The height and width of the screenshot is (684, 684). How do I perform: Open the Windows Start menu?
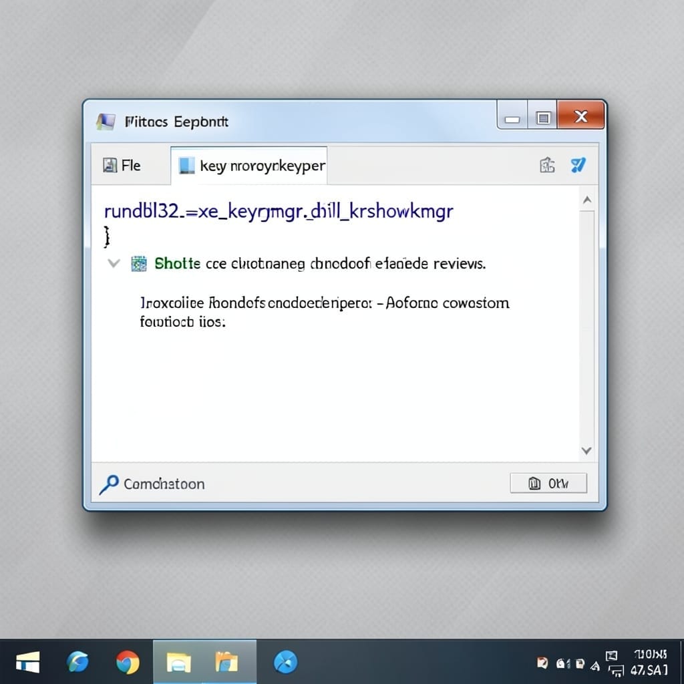coord(28,662)
